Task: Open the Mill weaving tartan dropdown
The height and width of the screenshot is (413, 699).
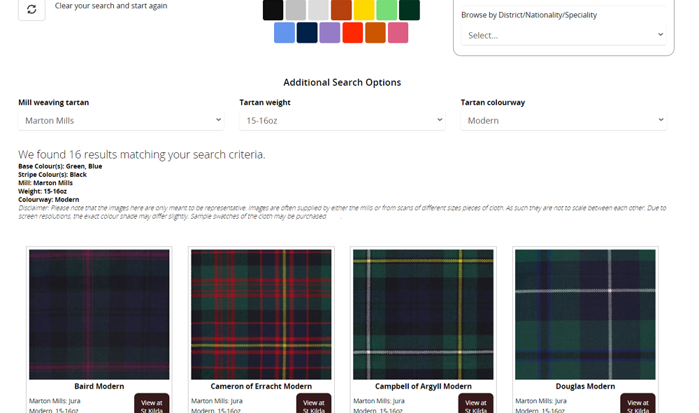Action: [121, 120]
